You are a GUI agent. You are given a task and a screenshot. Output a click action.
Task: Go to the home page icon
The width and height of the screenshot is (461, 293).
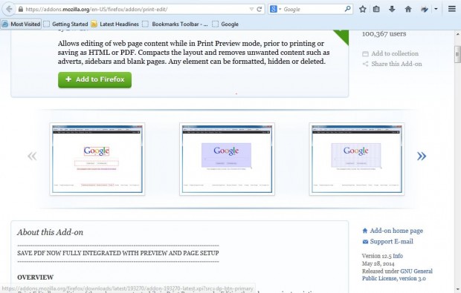click(x=408, y=9)
